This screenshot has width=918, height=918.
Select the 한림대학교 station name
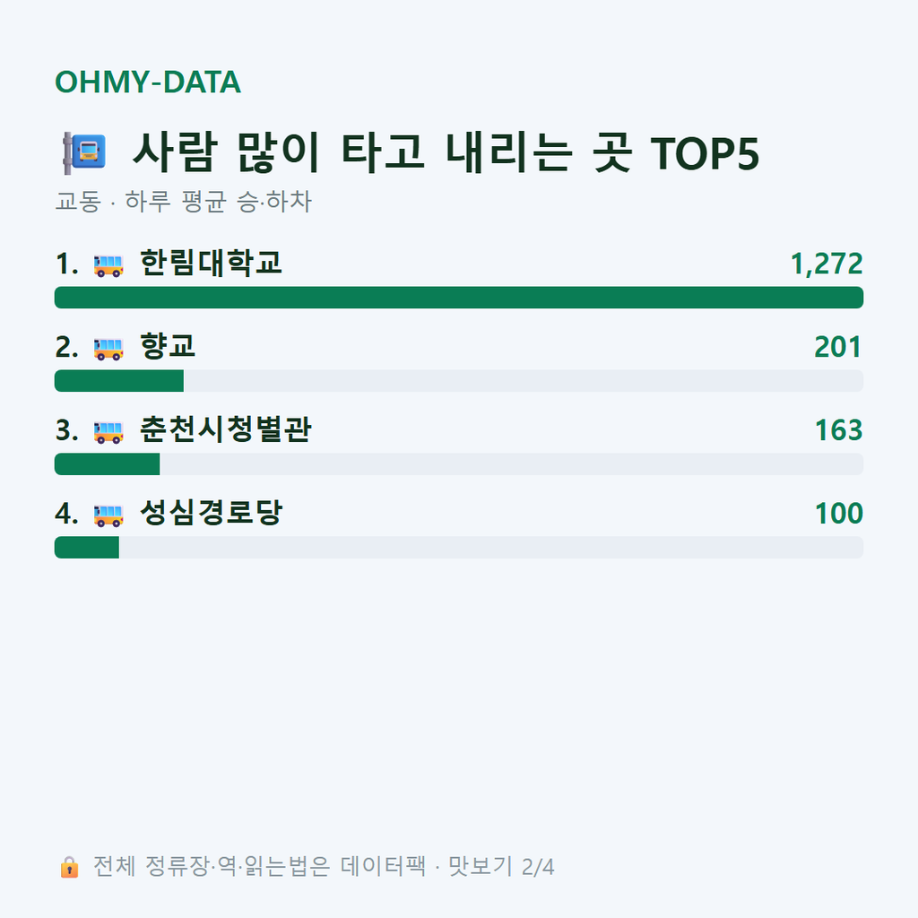tap(211, 264)
